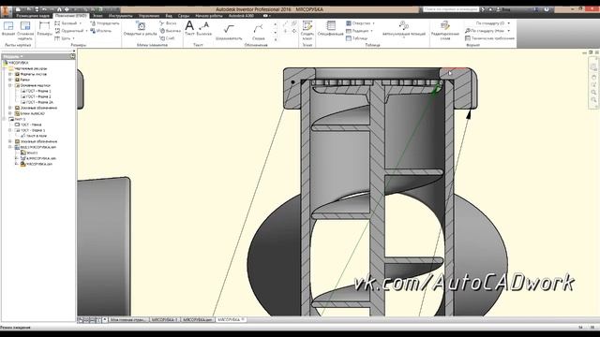Open the Inventor application menu logo
The width and height of the screenshot is (600, 337).
pos(6,11)
